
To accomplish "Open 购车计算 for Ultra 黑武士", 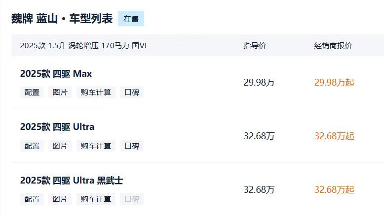I will tap(96, 199).
